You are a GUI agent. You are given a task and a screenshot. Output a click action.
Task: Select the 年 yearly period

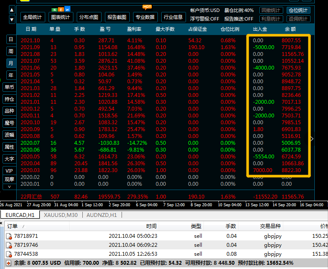click(11, 75)
